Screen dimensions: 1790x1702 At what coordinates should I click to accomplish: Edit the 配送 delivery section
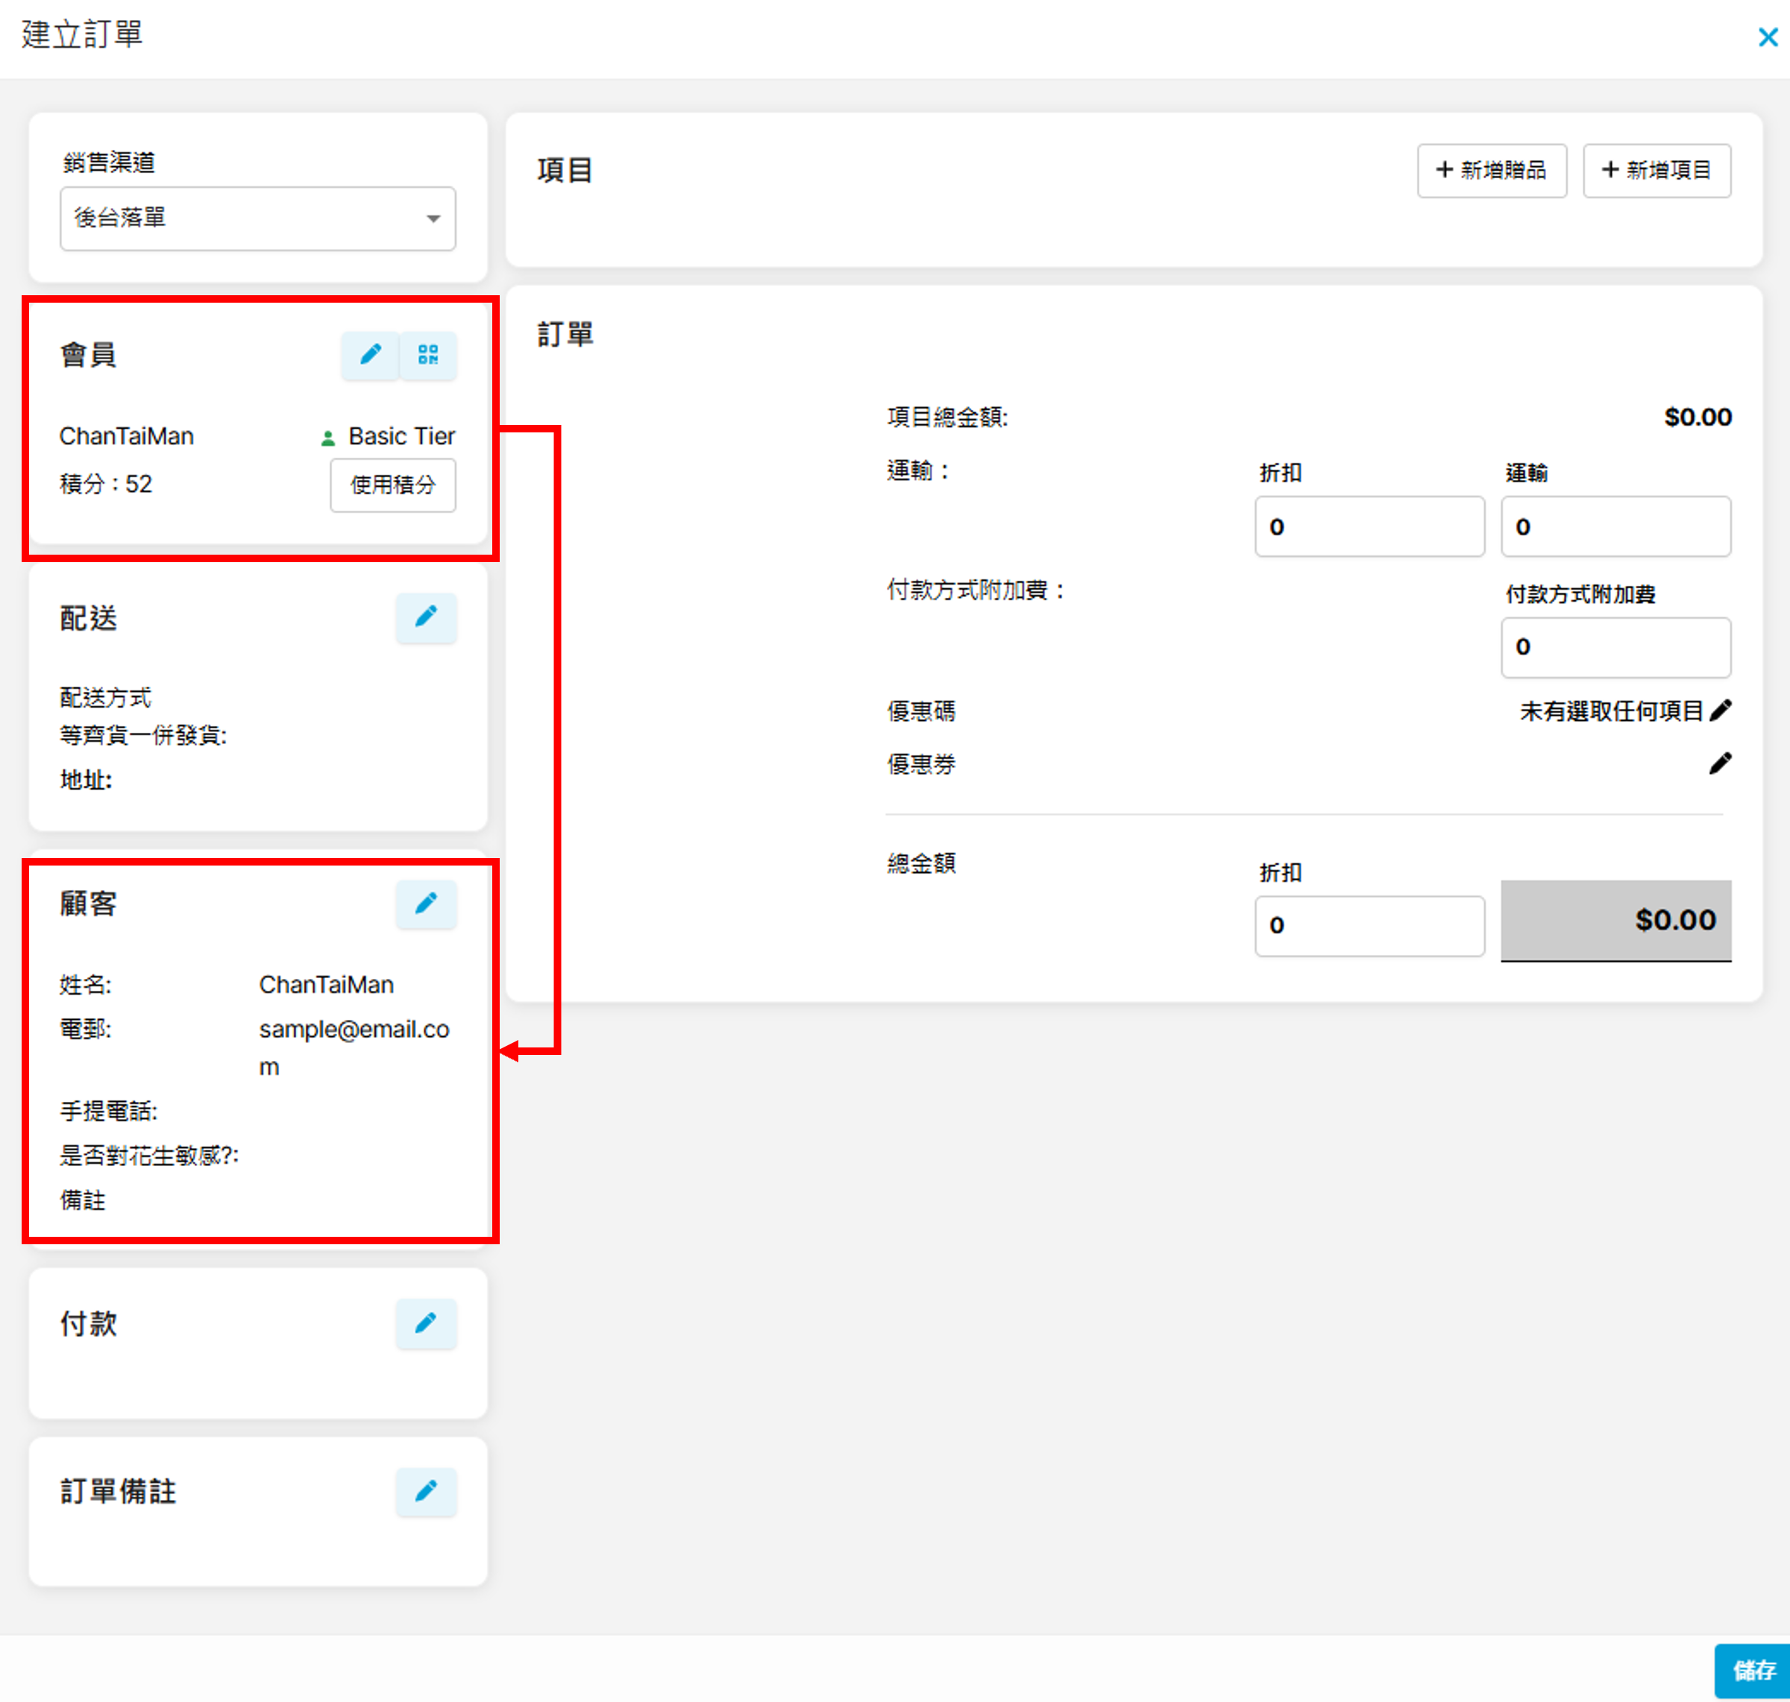(x=426, y=618)
